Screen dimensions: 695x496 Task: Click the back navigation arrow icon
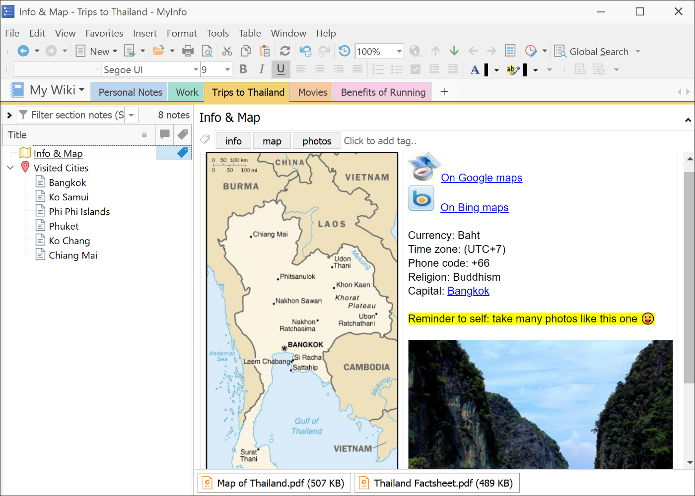[x=23, y=51]
